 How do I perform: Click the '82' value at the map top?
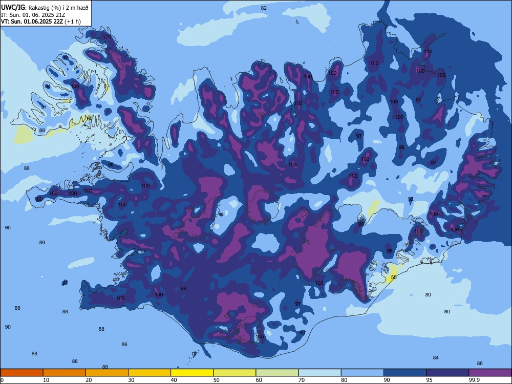point(264,8)
